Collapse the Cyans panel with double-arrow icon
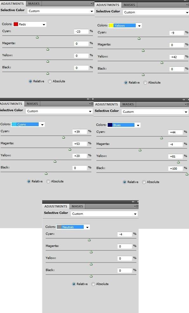 (88, 99)
